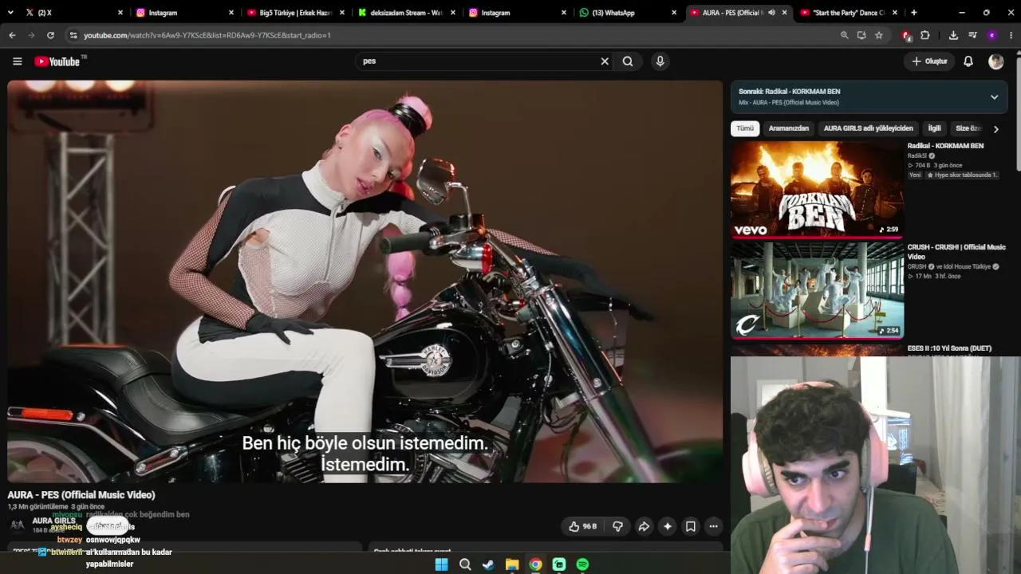The width and height of the screenshot is (1021, 574).
Task: Save the video with the bookmark icon
Action: click(x=691, y=526)
